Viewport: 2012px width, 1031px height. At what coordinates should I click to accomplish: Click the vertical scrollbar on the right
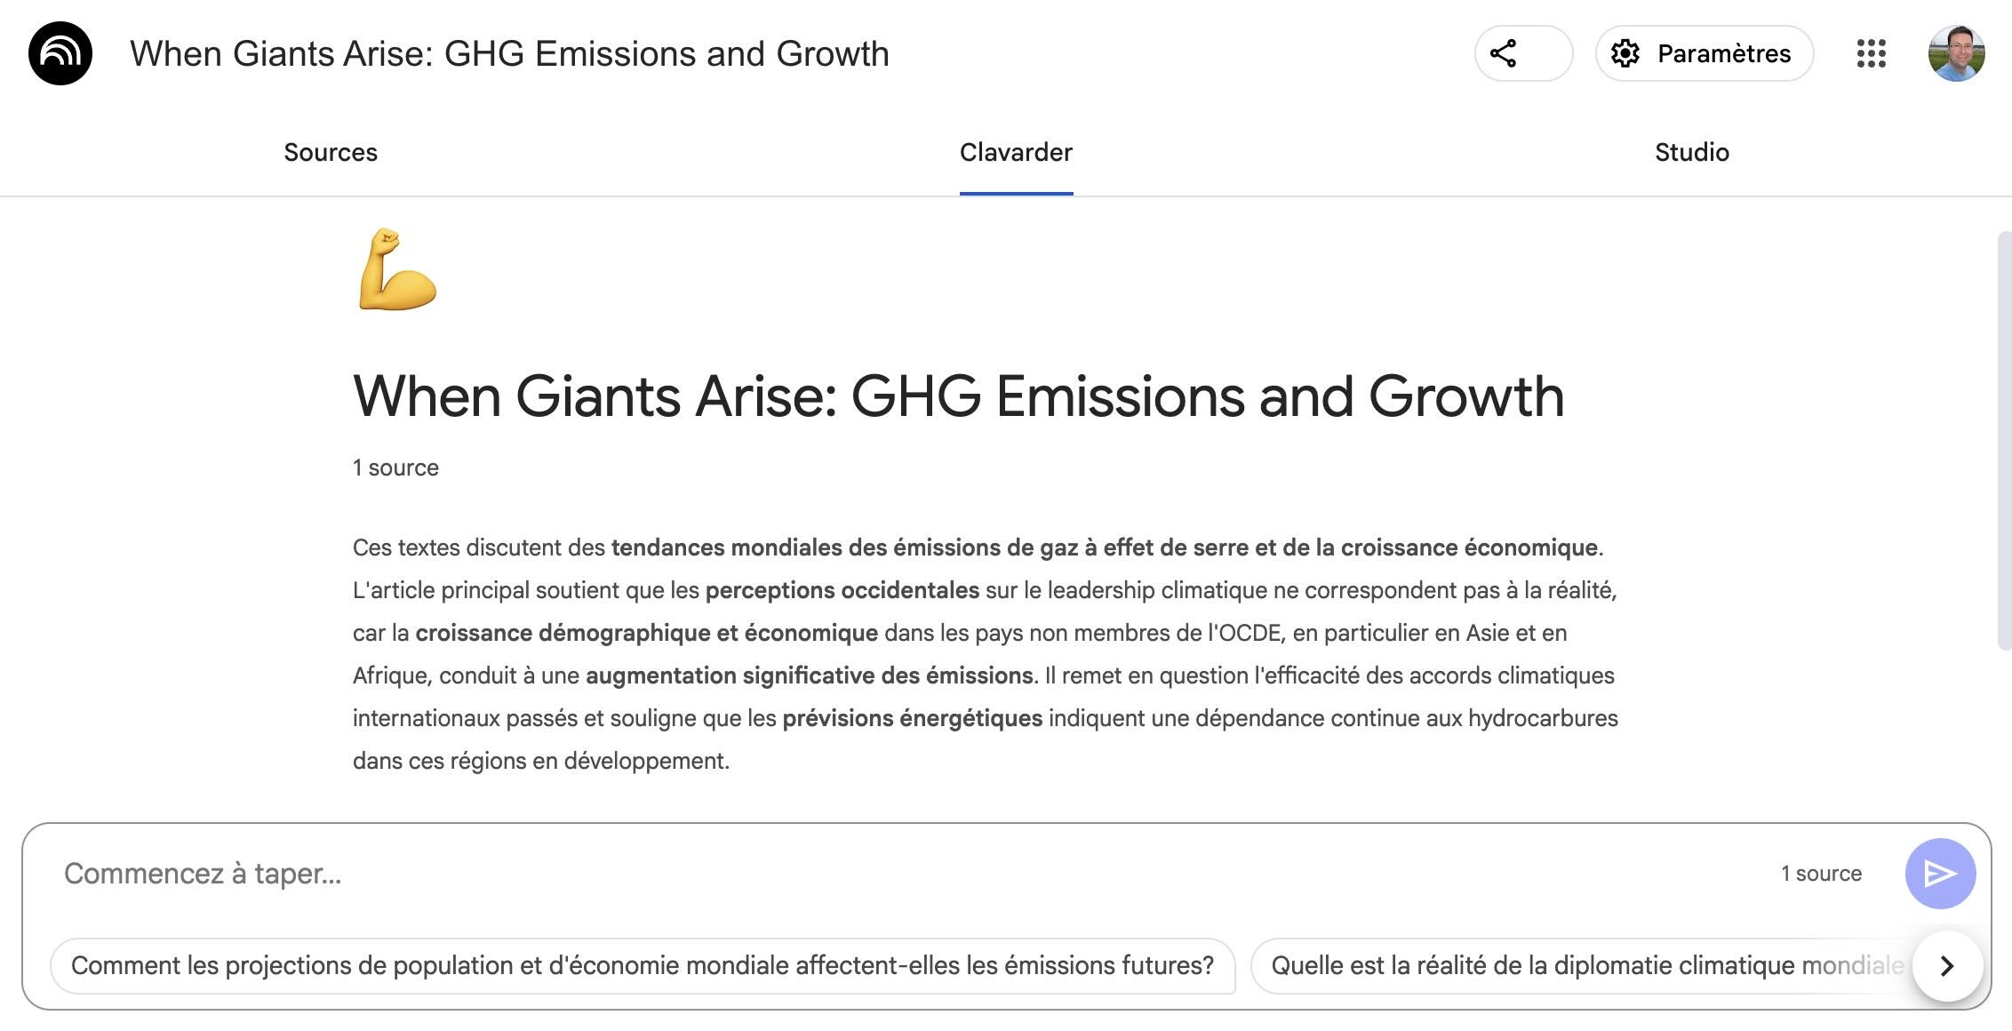[2003, 440]
